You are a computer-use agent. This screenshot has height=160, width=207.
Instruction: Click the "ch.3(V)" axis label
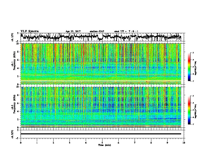[x=13, y=134]
